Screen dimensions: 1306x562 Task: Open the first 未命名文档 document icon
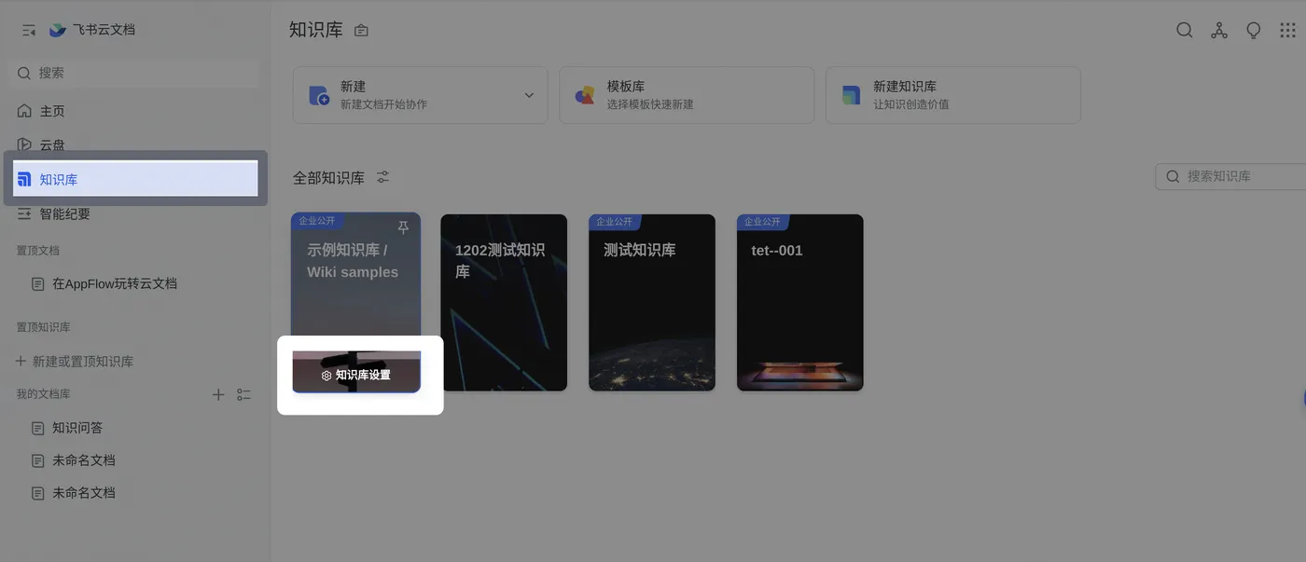click(38, 460)
